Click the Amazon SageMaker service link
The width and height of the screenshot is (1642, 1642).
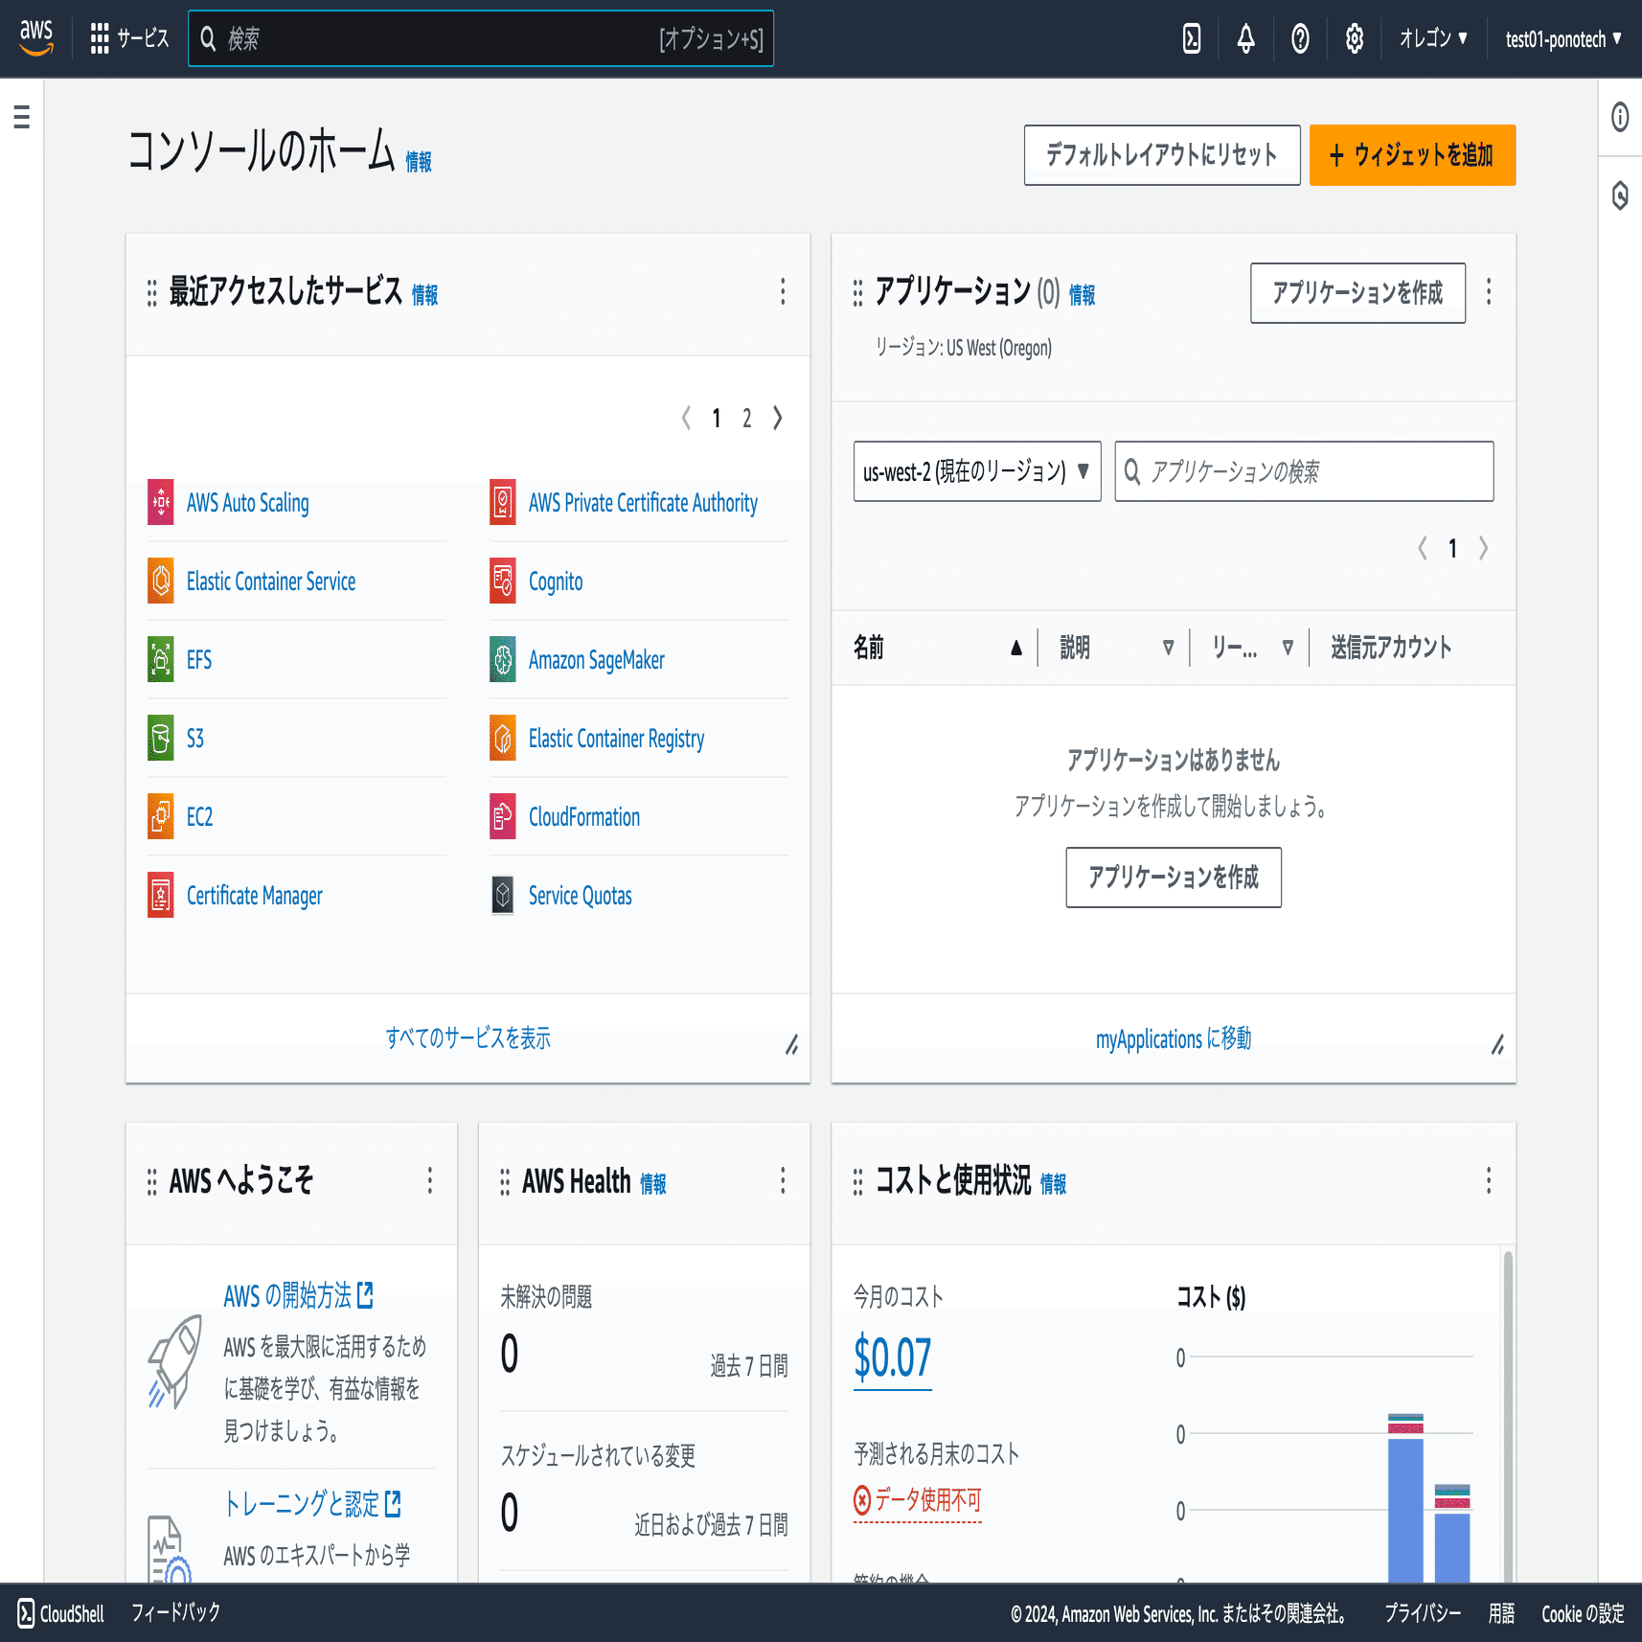click(597, 659)
